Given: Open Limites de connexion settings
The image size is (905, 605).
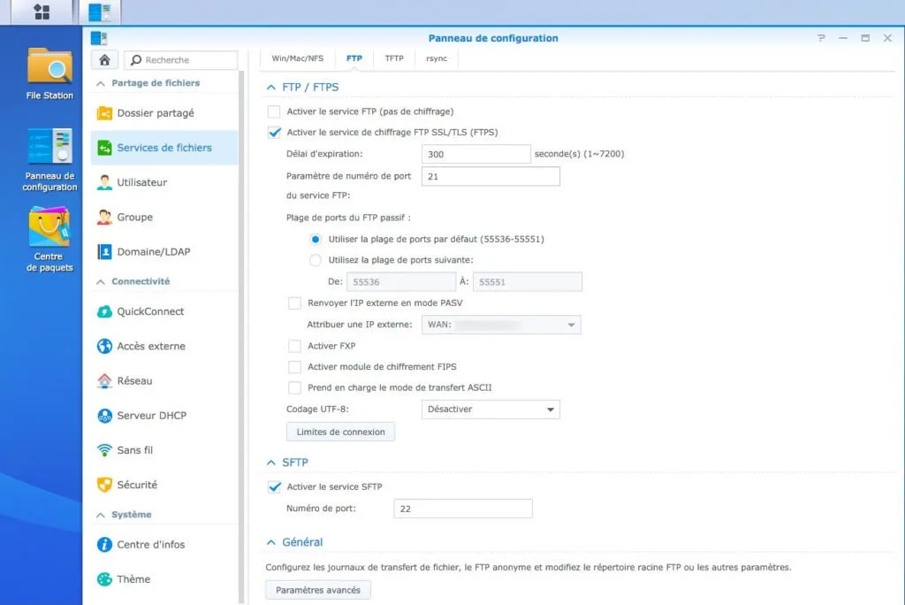Looking at the screenshot, I should pos(340,433).
